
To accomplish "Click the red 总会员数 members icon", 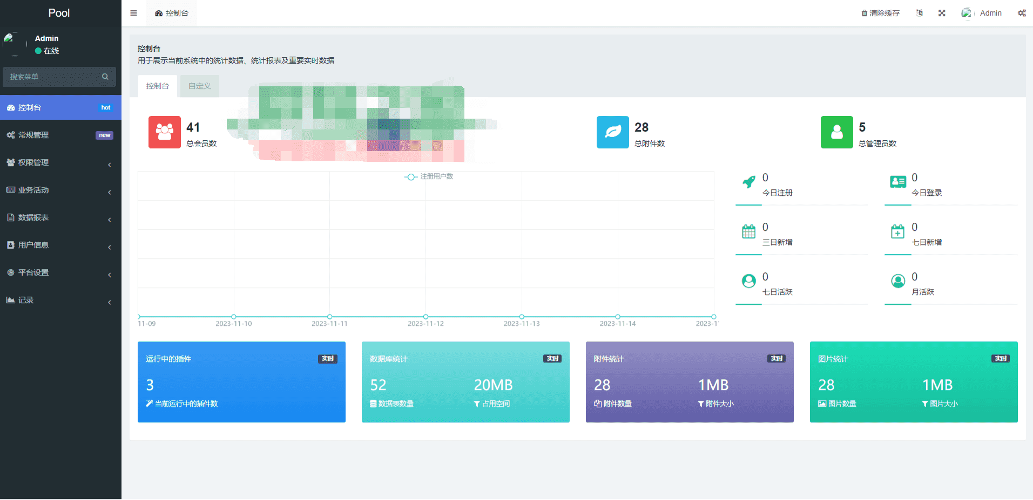I will (x=165, y=132).
